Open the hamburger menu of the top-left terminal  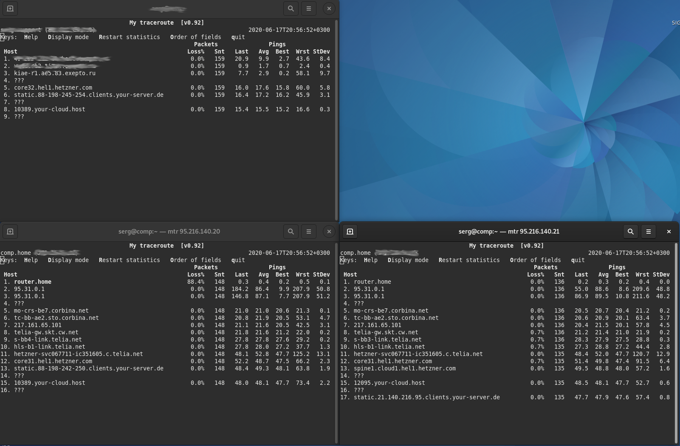309,8
